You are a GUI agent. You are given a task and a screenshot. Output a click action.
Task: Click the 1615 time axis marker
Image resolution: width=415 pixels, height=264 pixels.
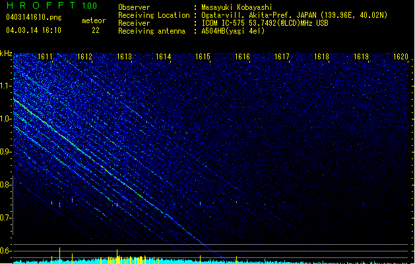coord(203,57)
